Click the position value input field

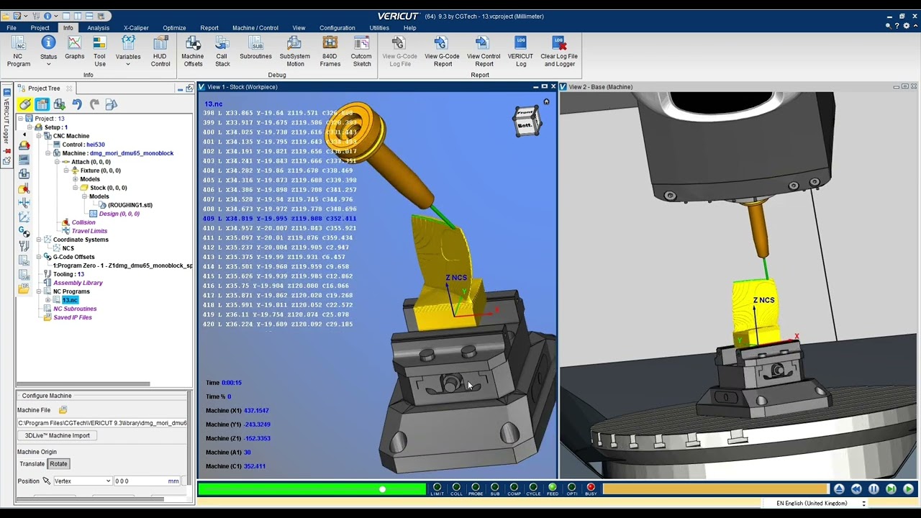click(146, 481)
